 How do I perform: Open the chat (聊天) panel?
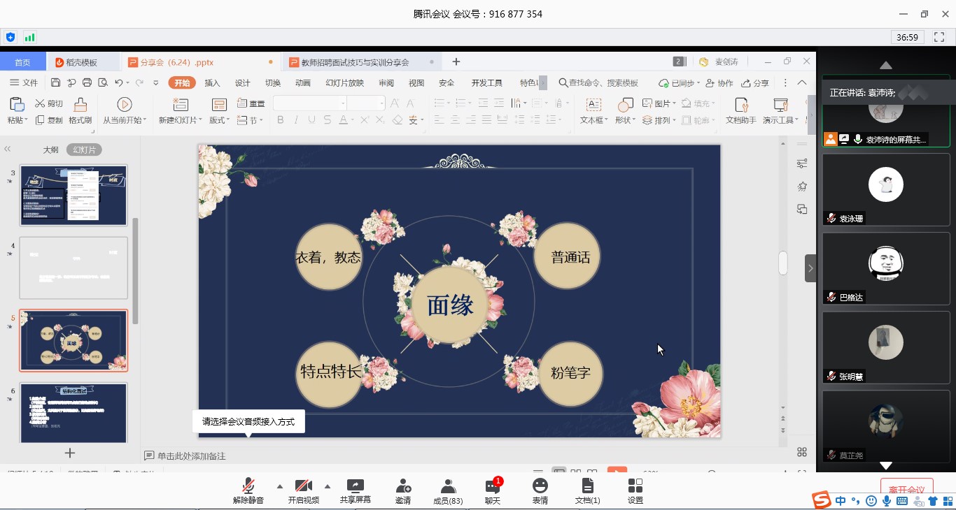(x=493, y=486)
